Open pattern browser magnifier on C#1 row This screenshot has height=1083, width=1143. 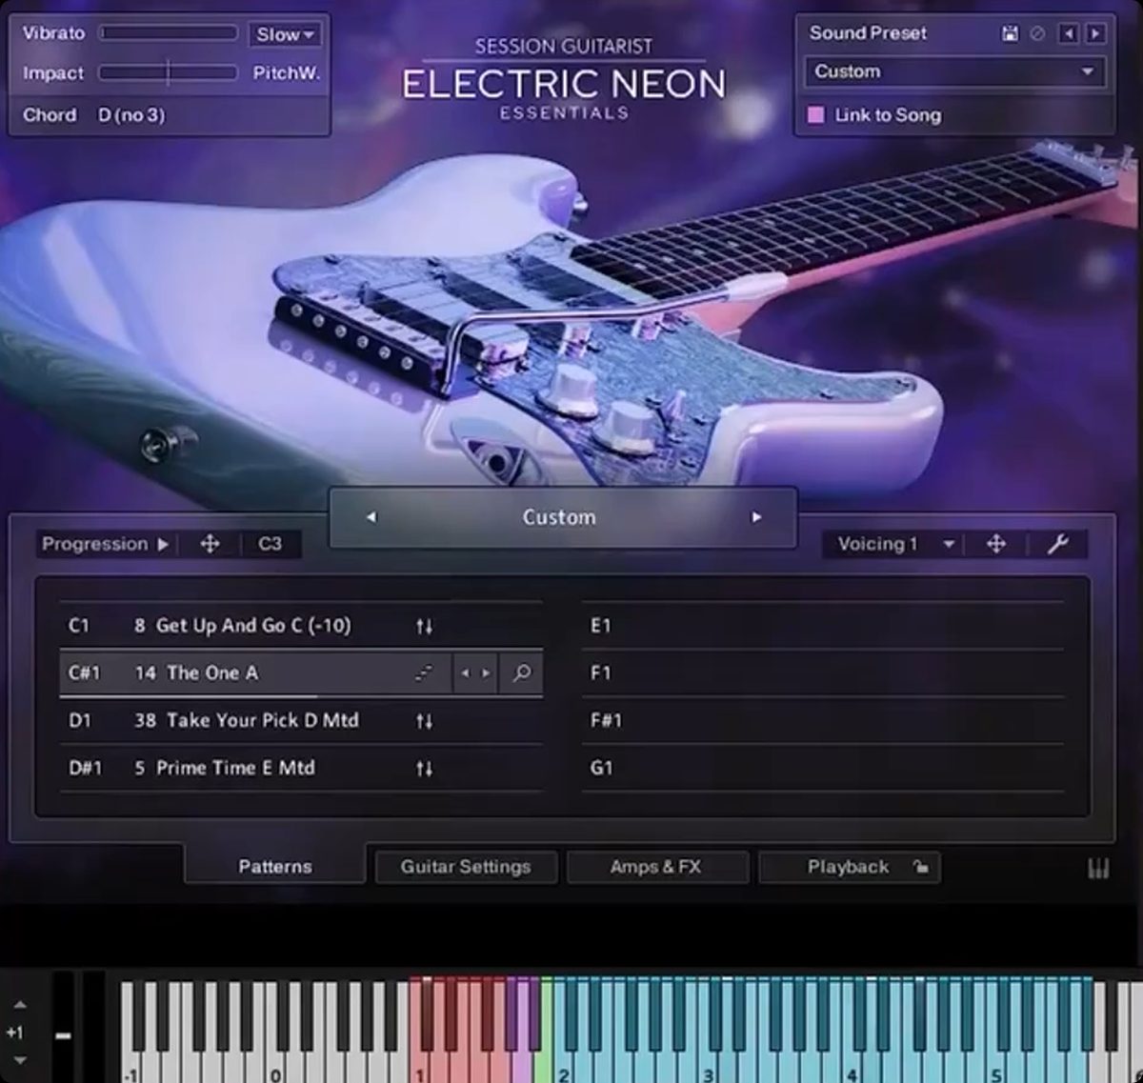click(x=521, y=673)
